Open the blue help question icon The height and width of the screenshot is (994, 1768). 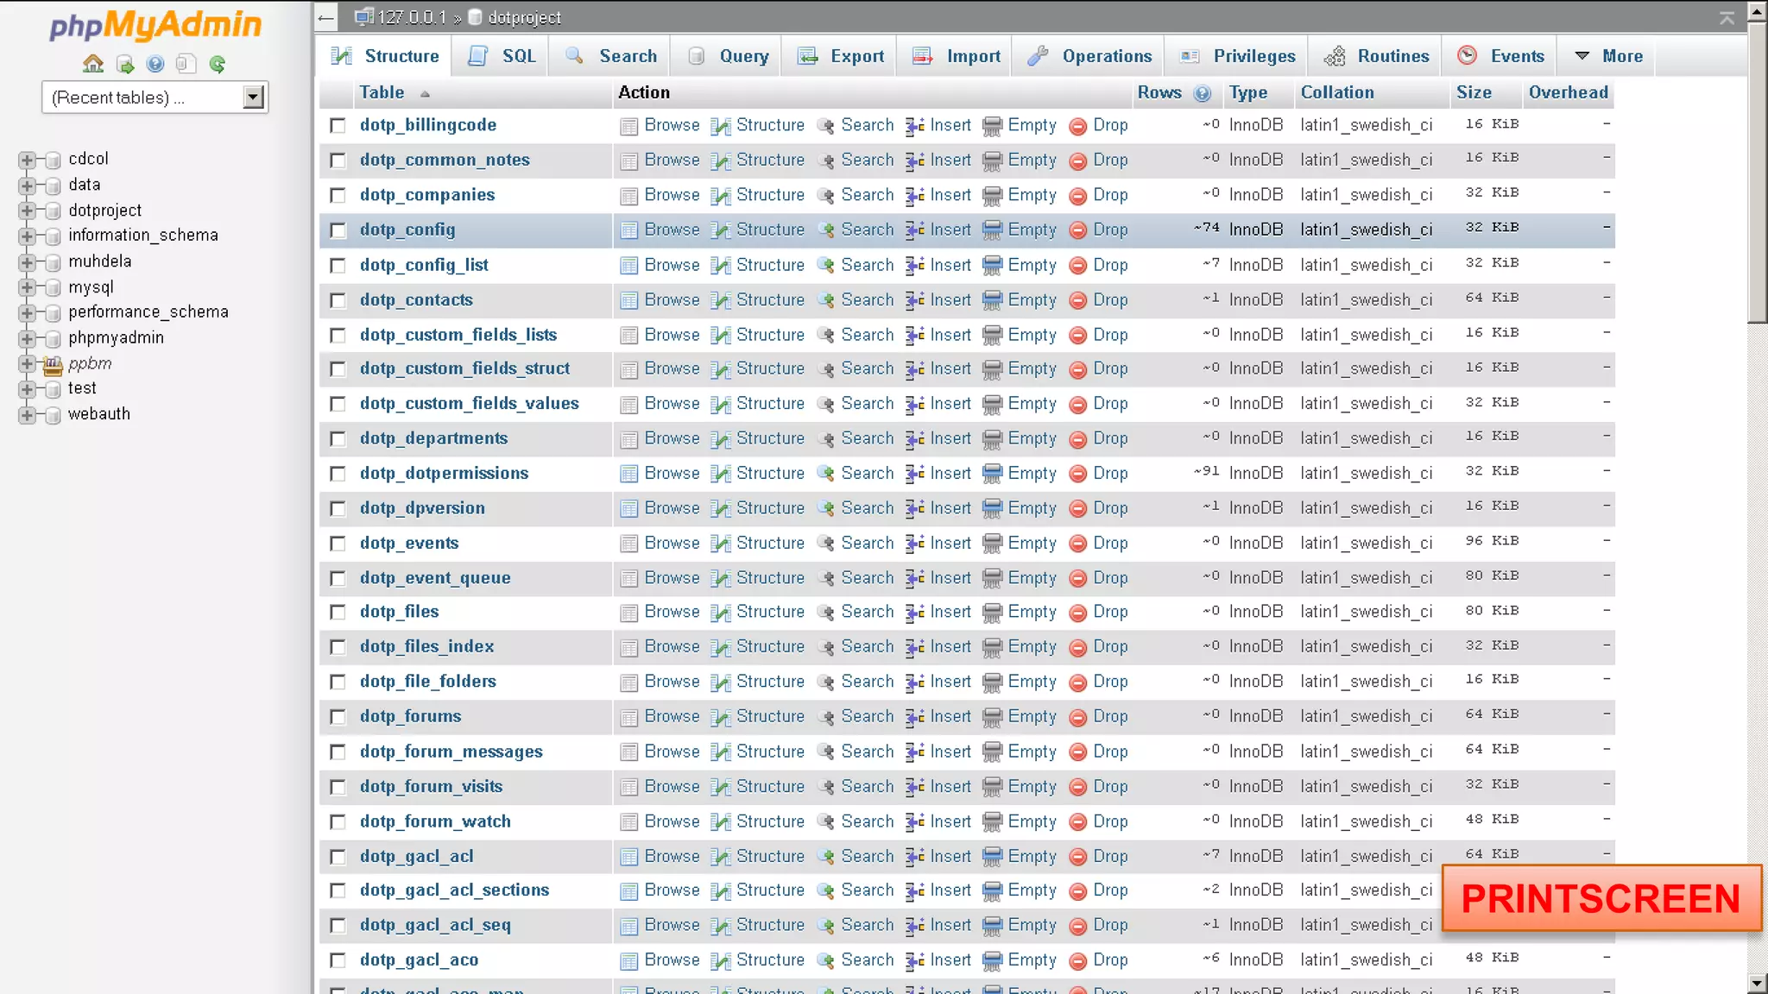155,64
